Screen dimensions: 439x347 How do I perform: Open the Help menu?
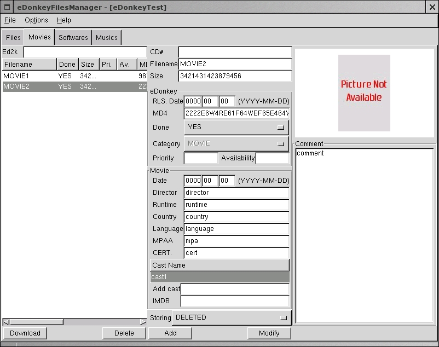[64, 20]
